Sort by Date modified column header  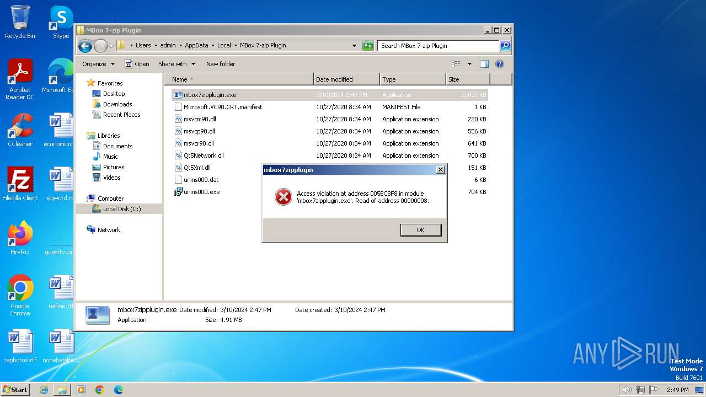[346, 79]
